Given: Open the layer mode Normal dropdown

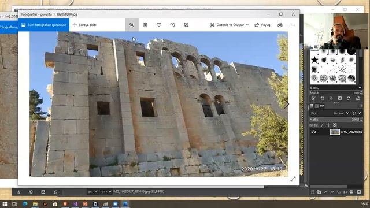Looking at the screenshot, I should click(342, 113).
